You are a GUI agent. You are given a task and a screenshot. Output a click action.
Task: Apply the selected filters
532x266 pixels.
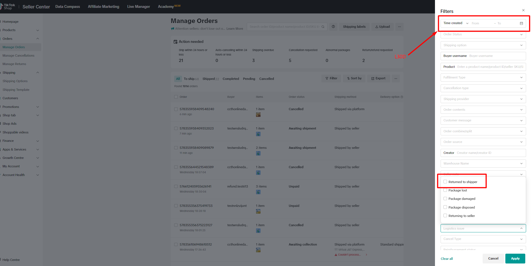tap(515, 258)
